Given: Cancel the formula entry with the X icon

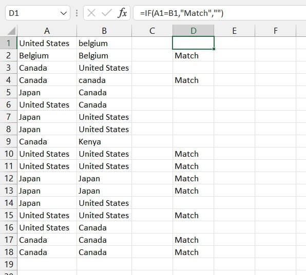Looking at the screenshot, I should 91,13.
